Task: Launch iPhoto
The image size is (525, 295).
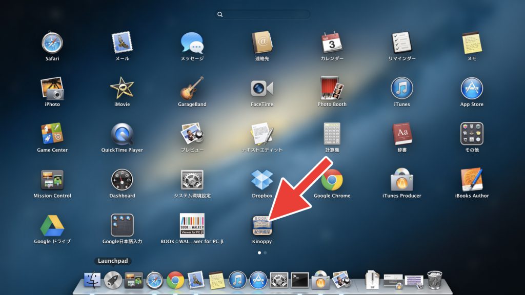Action: 52,88
